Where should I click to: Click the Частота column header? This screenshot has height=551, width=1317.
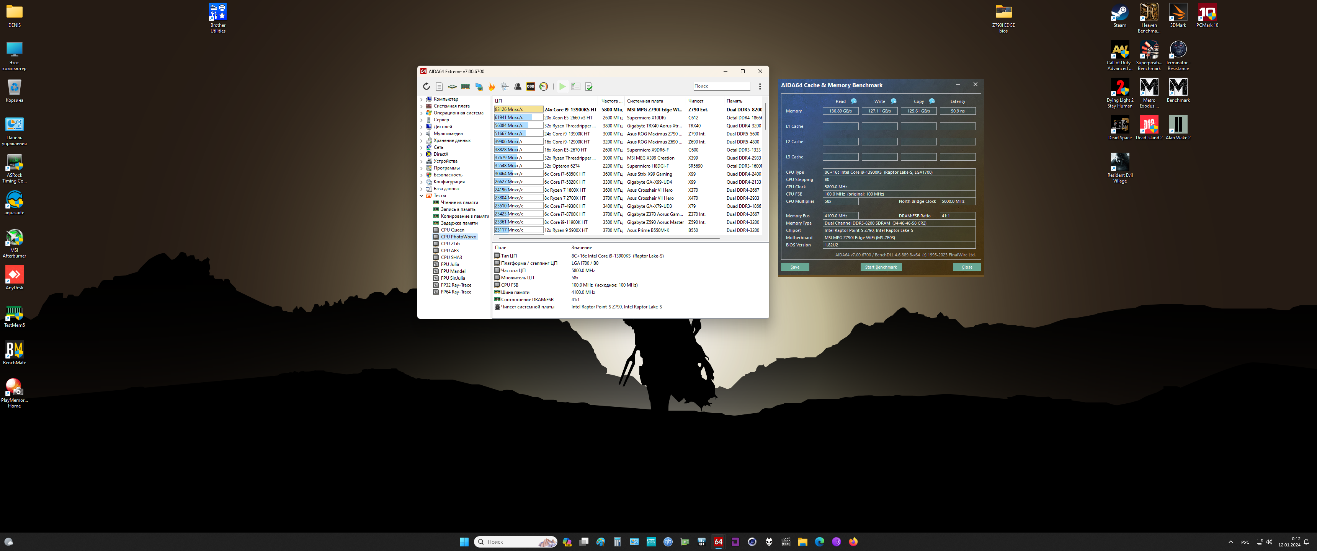click(611, 101)
